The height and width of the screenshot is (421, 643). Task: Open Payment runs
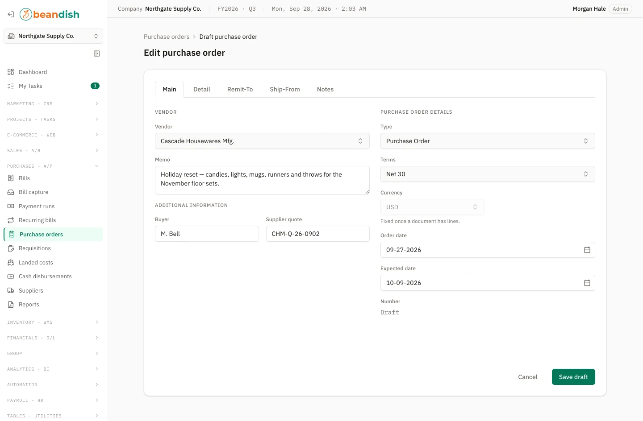(53, 206)
